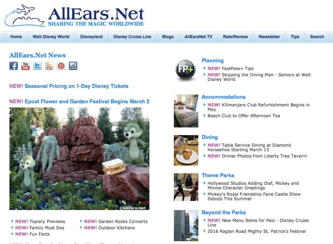Viewport: 333px width, 244px height.
Task: Open Hollywood Studios Adding Olaf greetings link
Action: click(x=253, y=186)
